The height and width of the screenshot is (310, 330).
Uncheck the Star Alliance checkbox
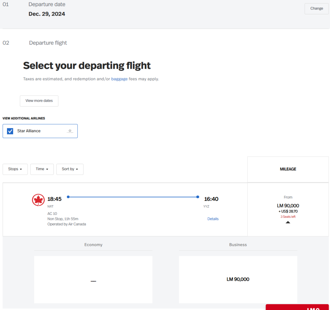click(10, 131)
